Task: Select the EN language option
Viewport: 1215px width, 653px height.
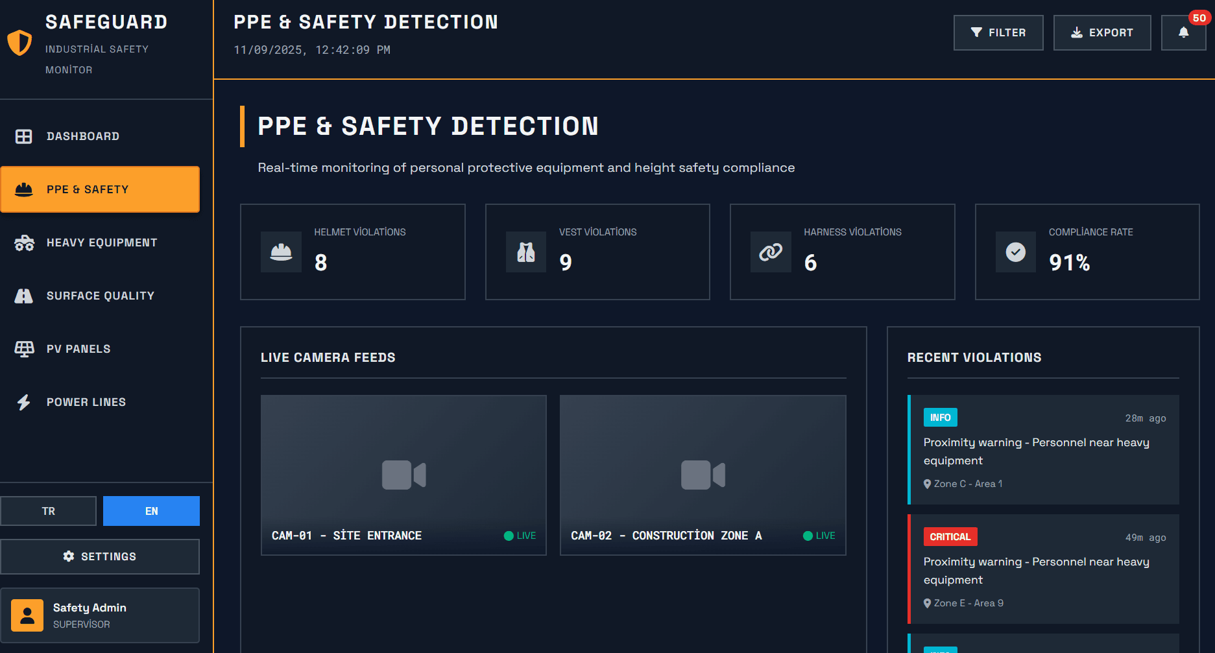Action: pos(151,511)
